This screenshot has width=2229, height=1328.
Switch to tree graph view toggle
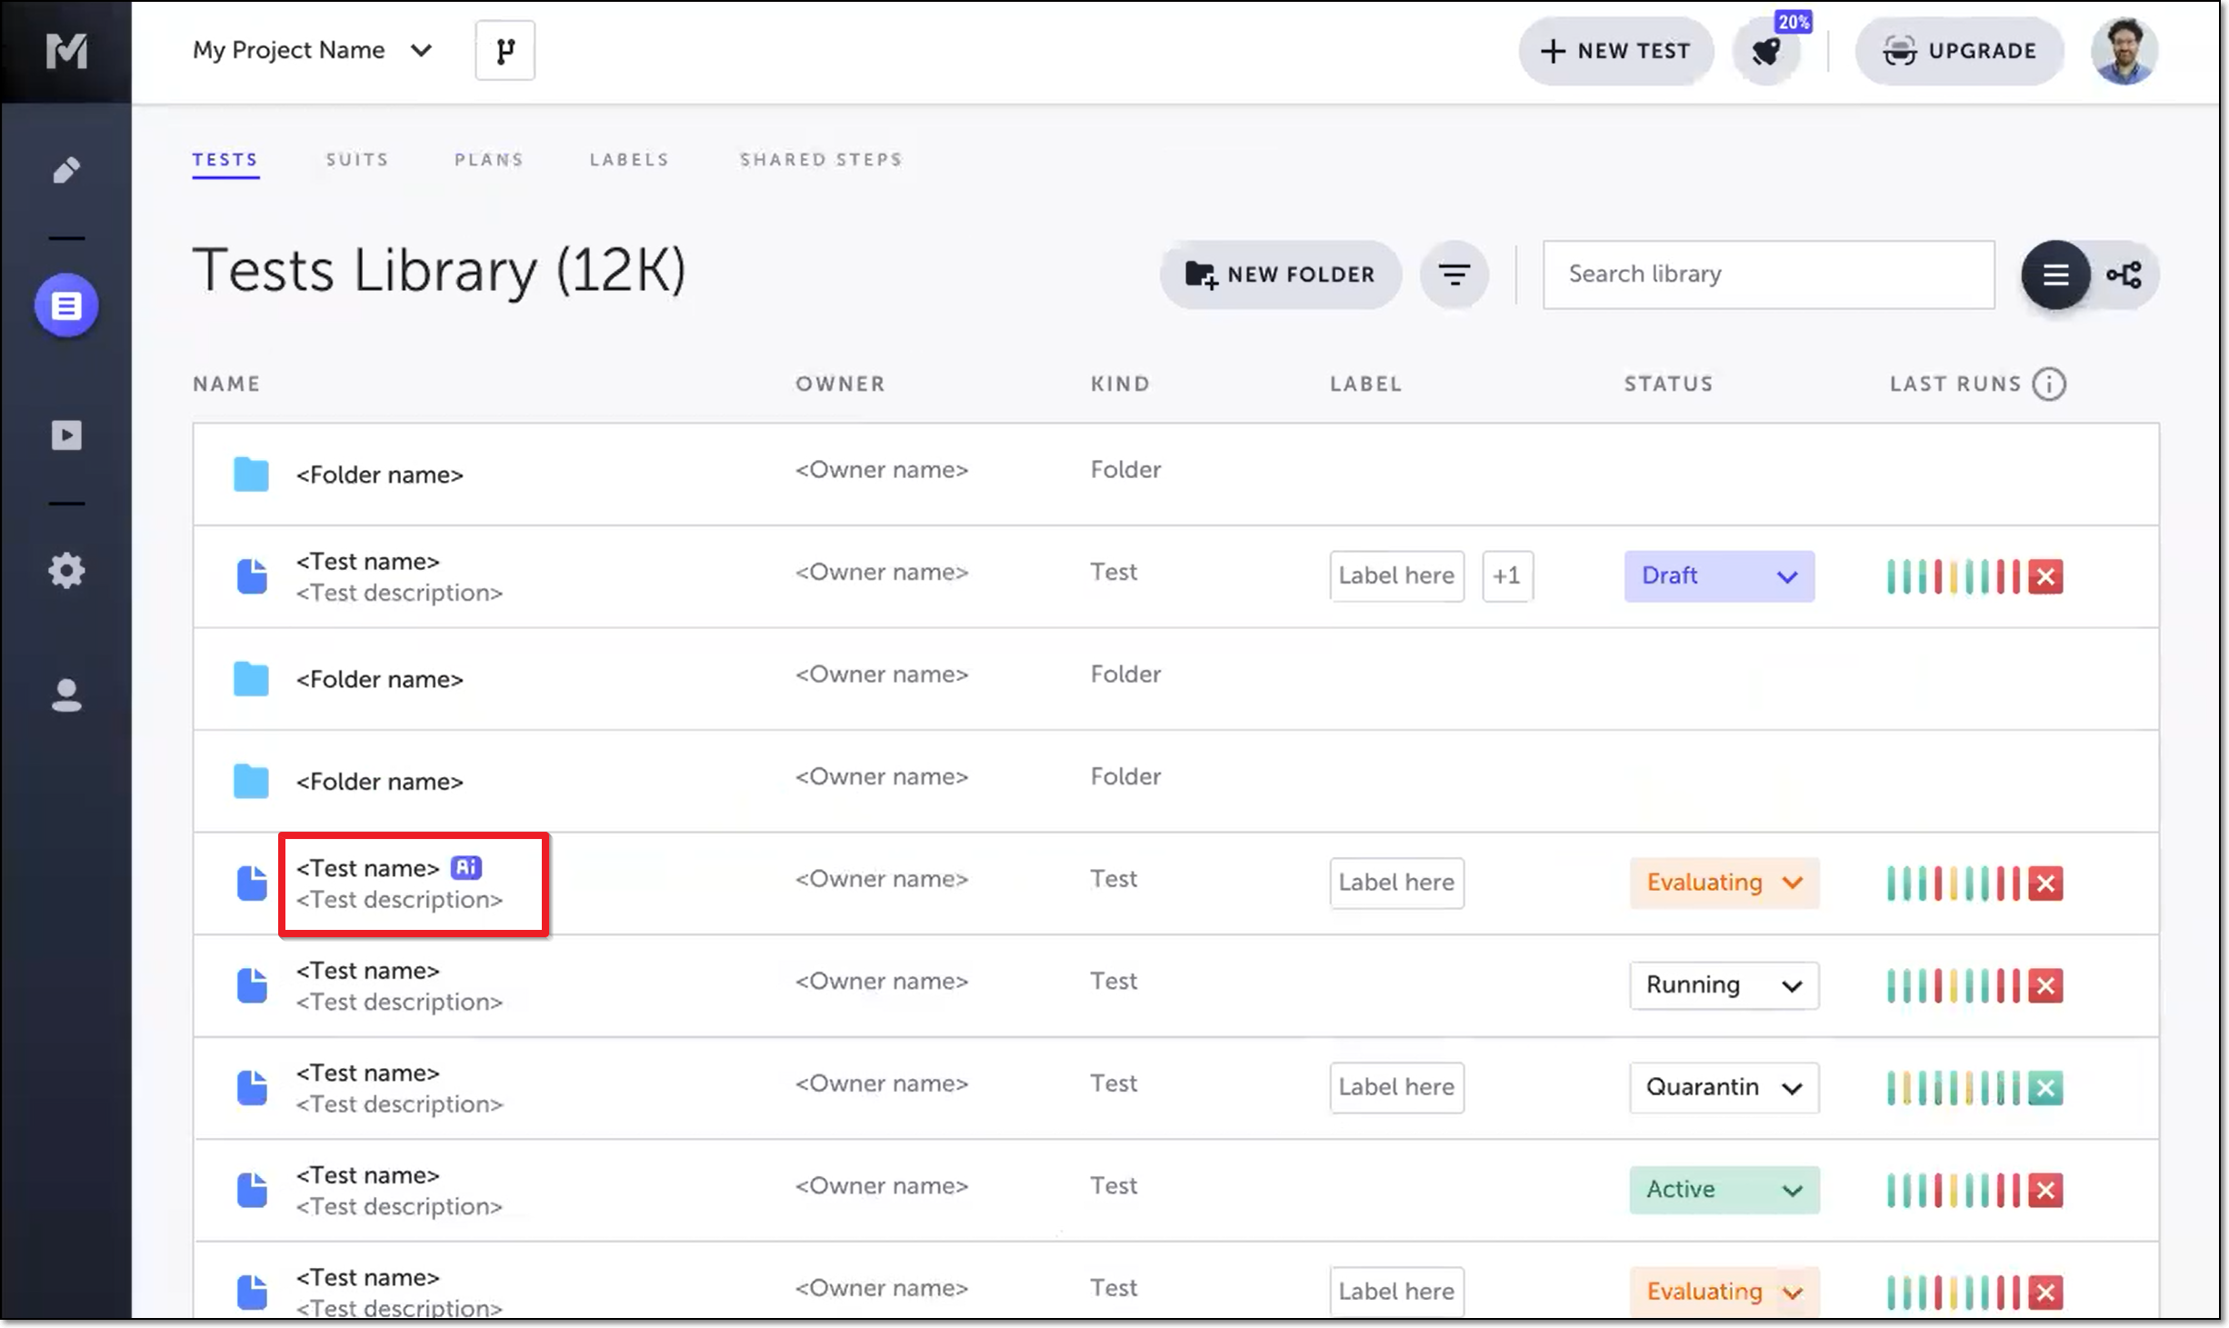pos(2124,275)
